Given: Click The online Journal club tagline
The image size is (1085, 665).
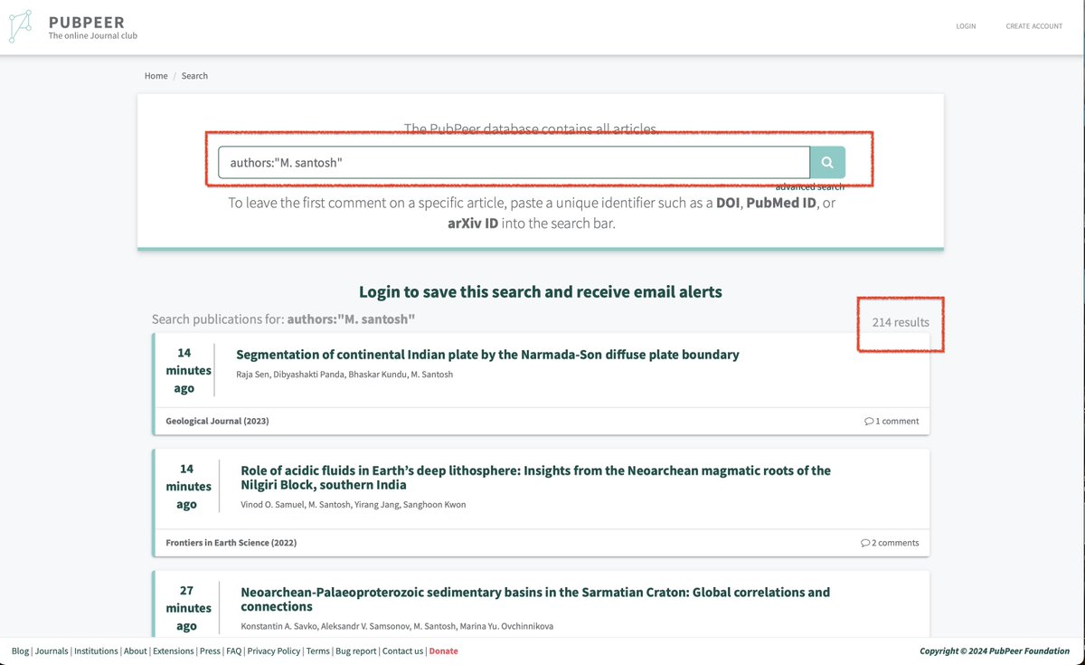Looking at the screenshot, I should coord(93,36).
